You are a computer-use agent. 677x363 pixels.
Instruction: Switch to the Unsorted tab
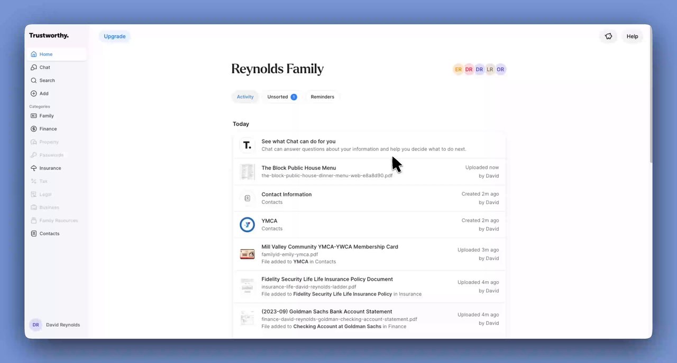click(x=282, y=97)
